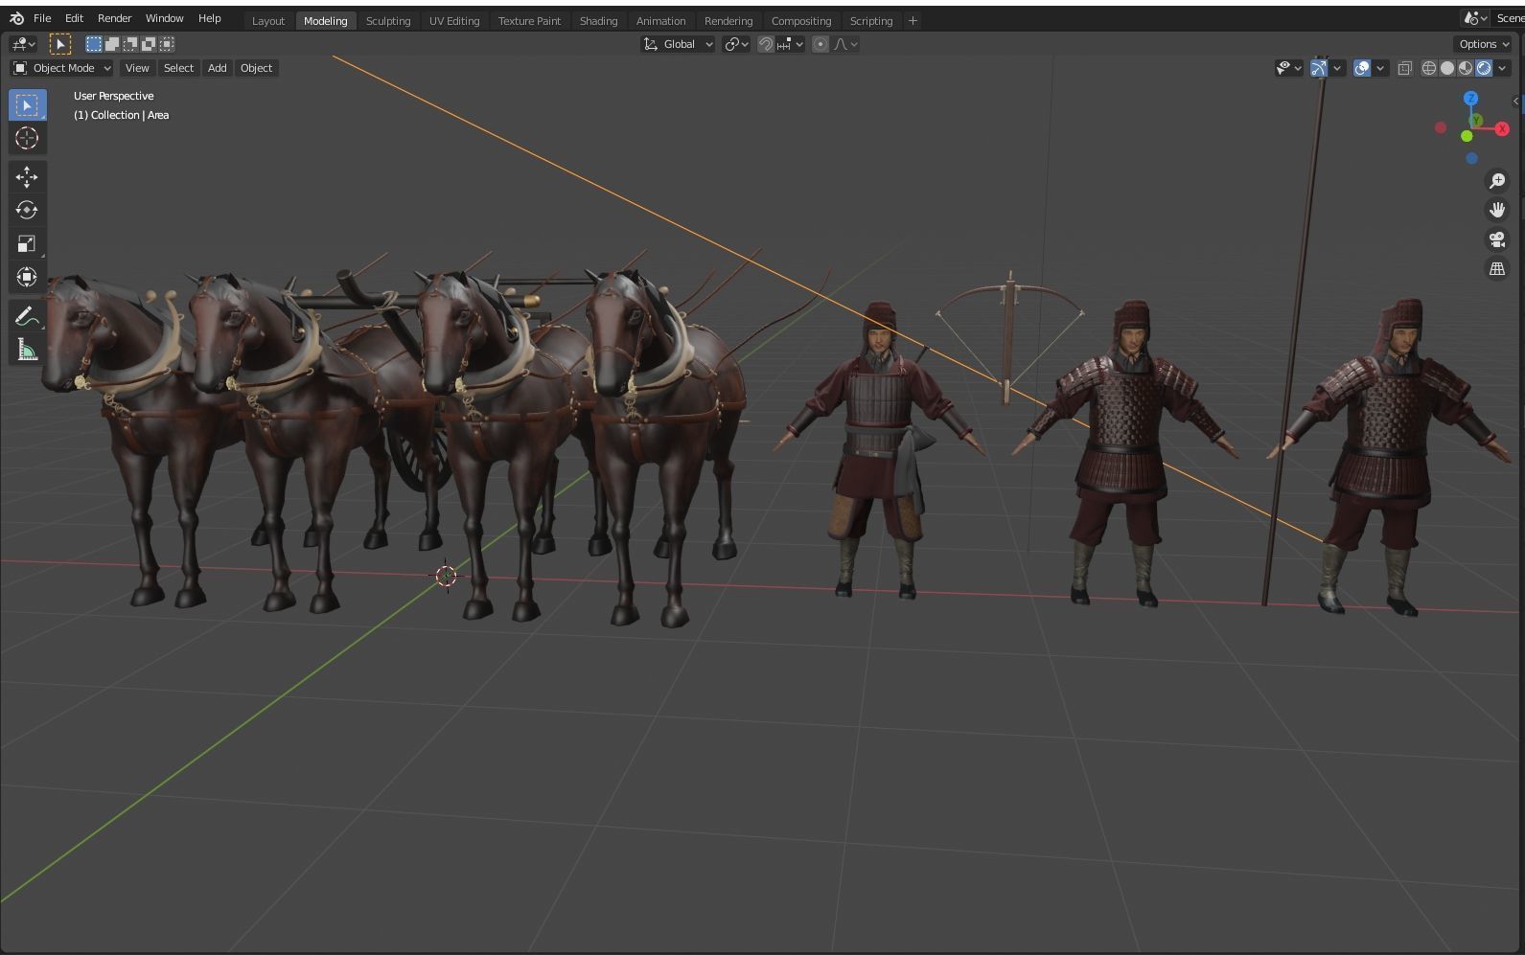This screenshot has width=1525, height=955.
Task: Toggle X-Ray mode
Action: (1405, 68)
